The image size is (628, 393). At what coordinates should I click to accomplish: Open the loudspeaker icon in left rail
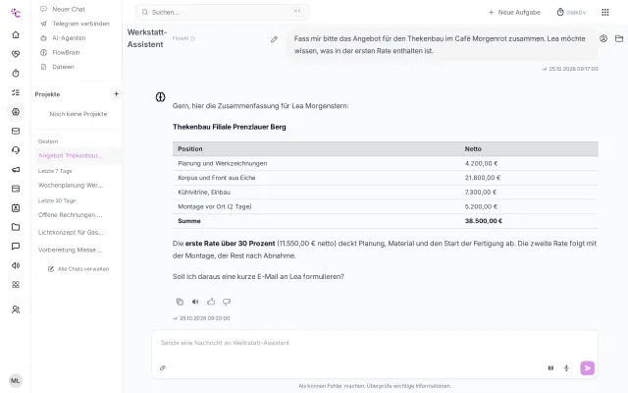click(x=16, y=265)
